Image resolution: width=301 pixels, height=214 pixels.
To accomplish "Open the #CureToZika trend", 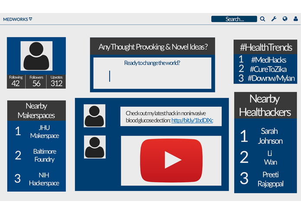I will click(268, 69).
